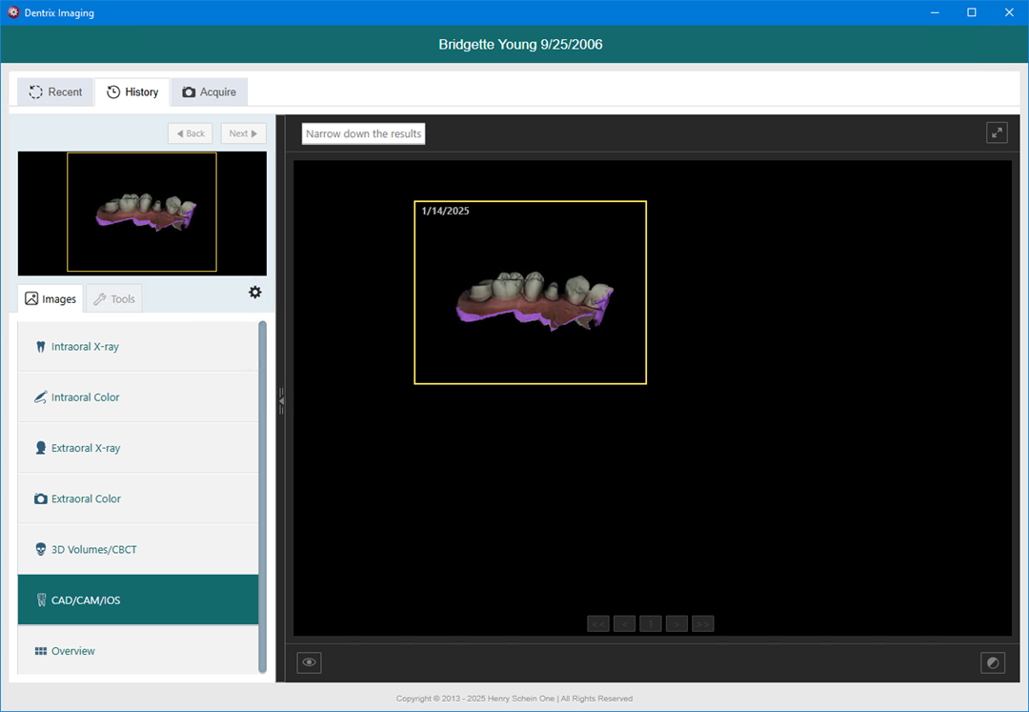Click the Back navigation button

191,133
